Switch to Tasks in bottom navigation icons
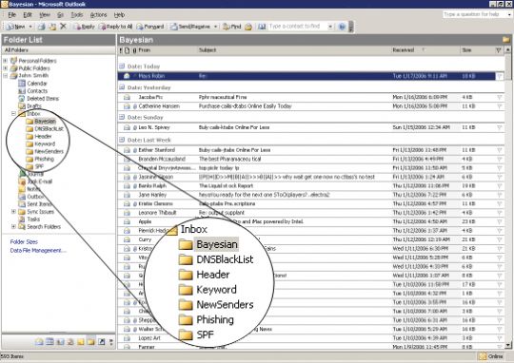 click(x=70, y=342)
